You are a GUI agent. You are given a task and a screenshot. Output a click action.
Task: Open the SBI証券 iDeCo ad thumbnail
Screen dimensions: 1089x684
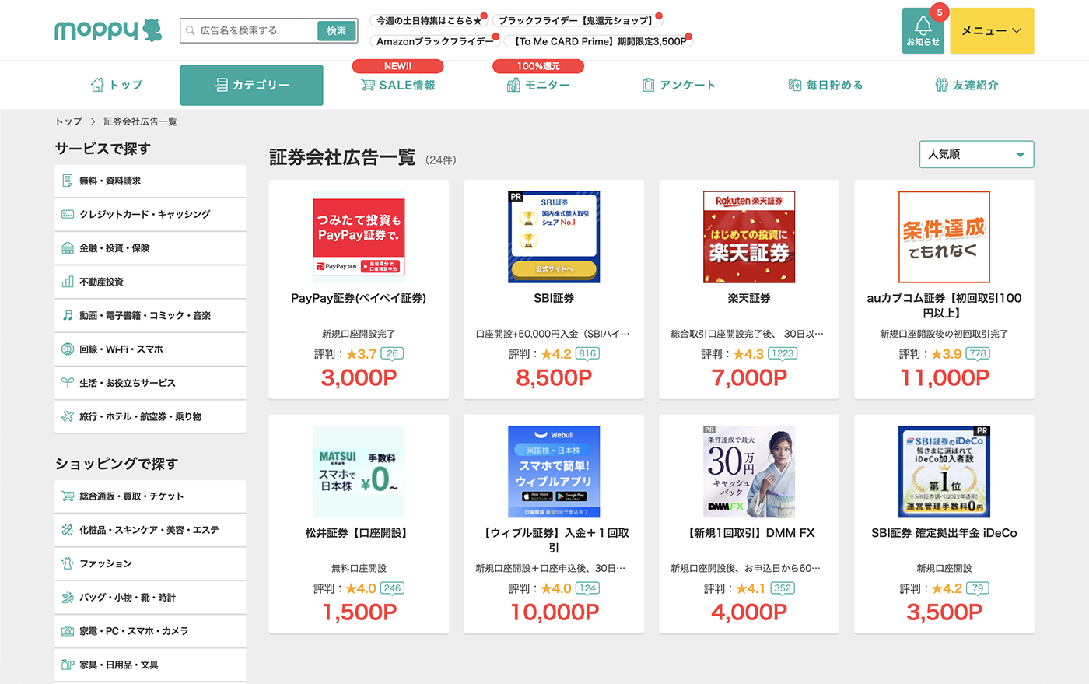(944, 472)
